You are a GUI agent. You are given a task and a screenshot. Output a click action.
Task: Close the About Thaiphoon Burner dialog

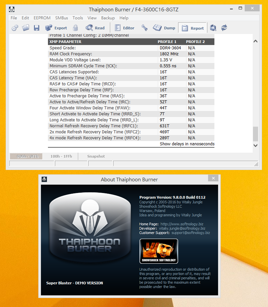tap(213, 179)
